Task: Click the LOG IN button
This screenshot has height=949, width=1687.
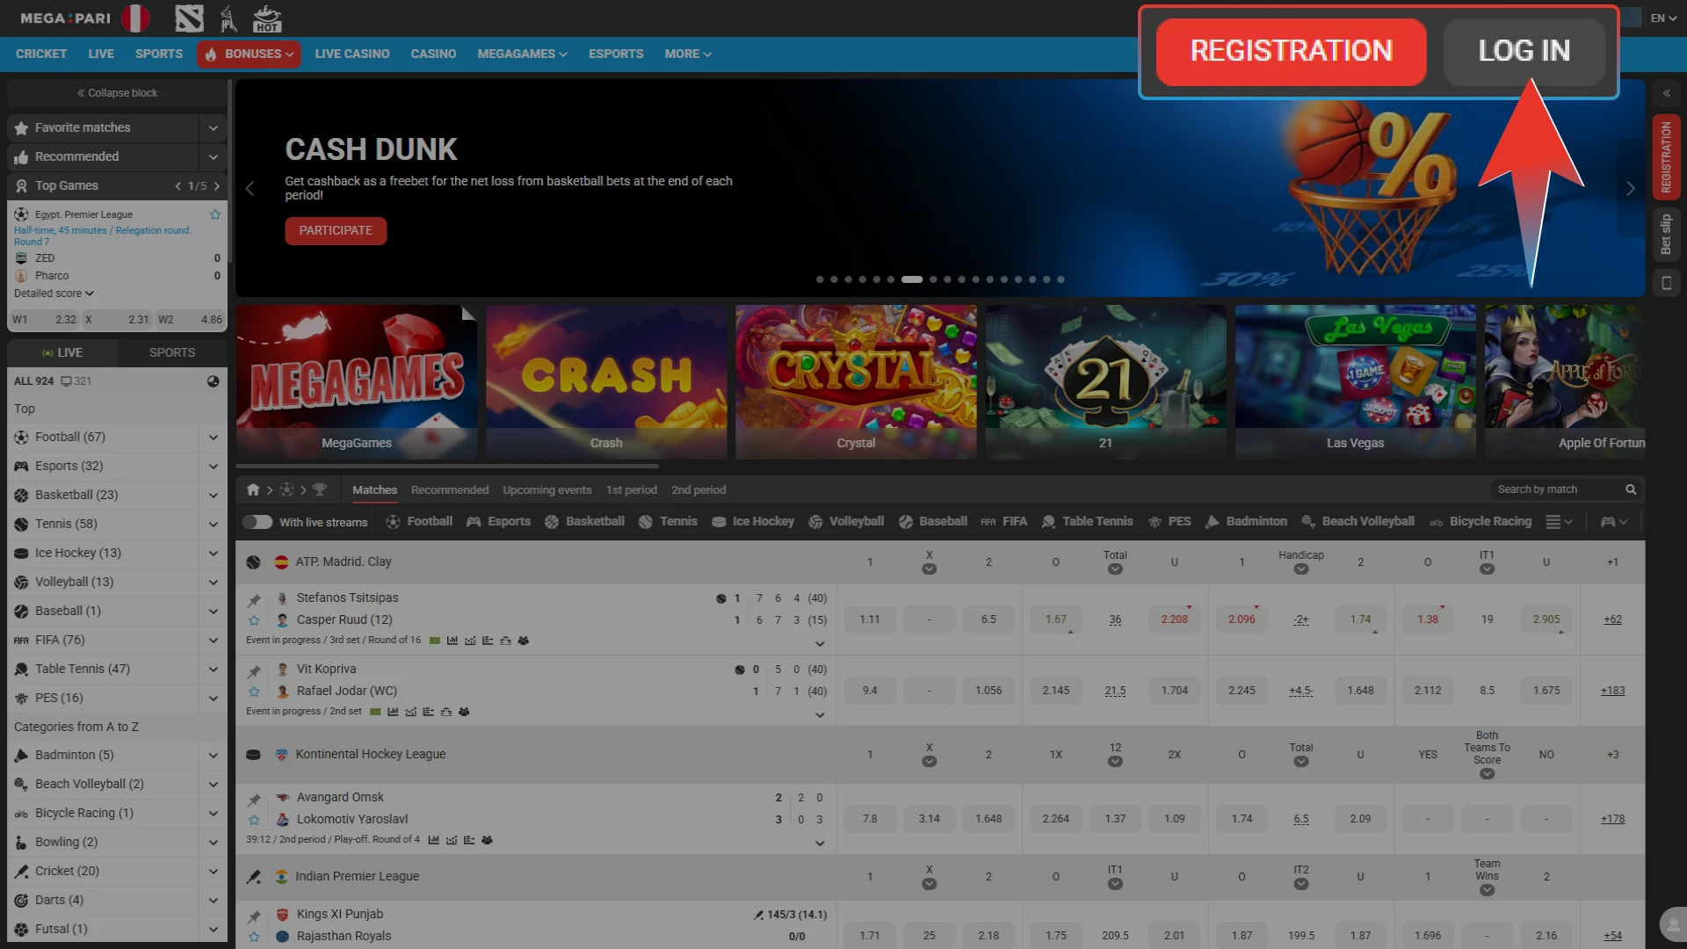Action: click(1524, 51)
